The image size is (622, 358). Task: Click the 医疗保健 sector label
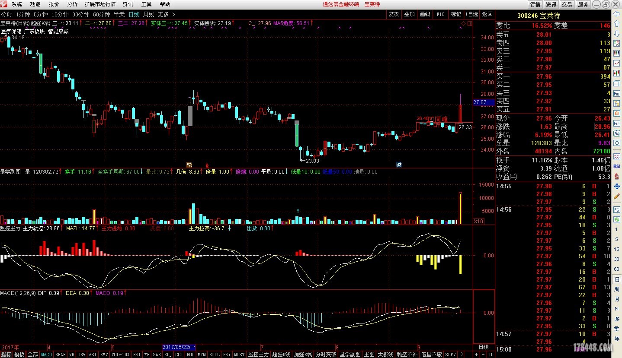tap(11, 32)
